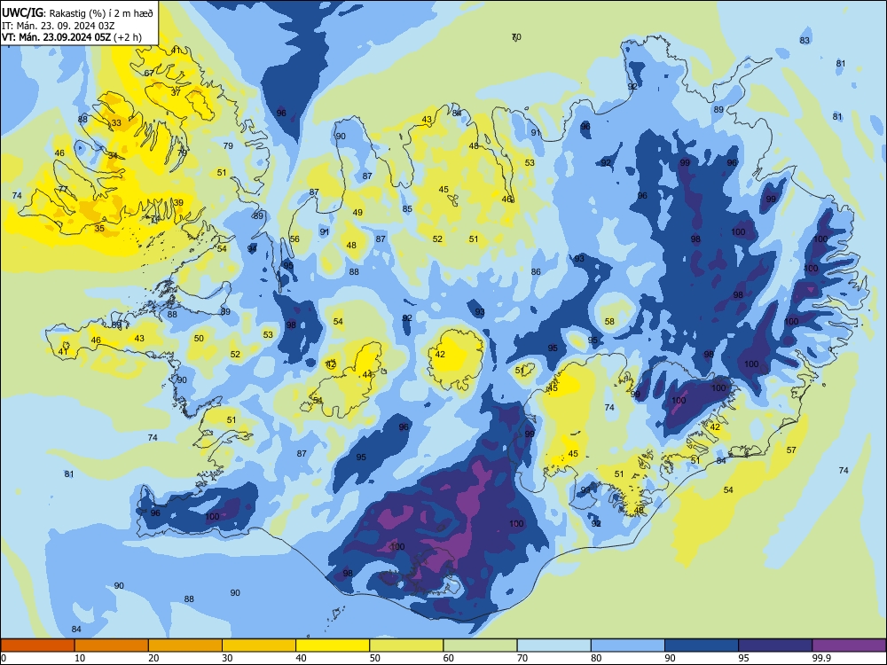Click the '35' humidity value on the map

click(x=99, y=229)
